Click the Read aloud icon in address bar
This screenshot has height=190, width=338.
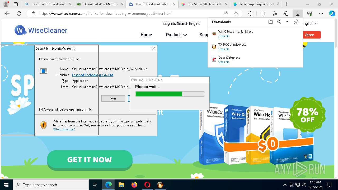pyautogui.click(x=226, y=14)
